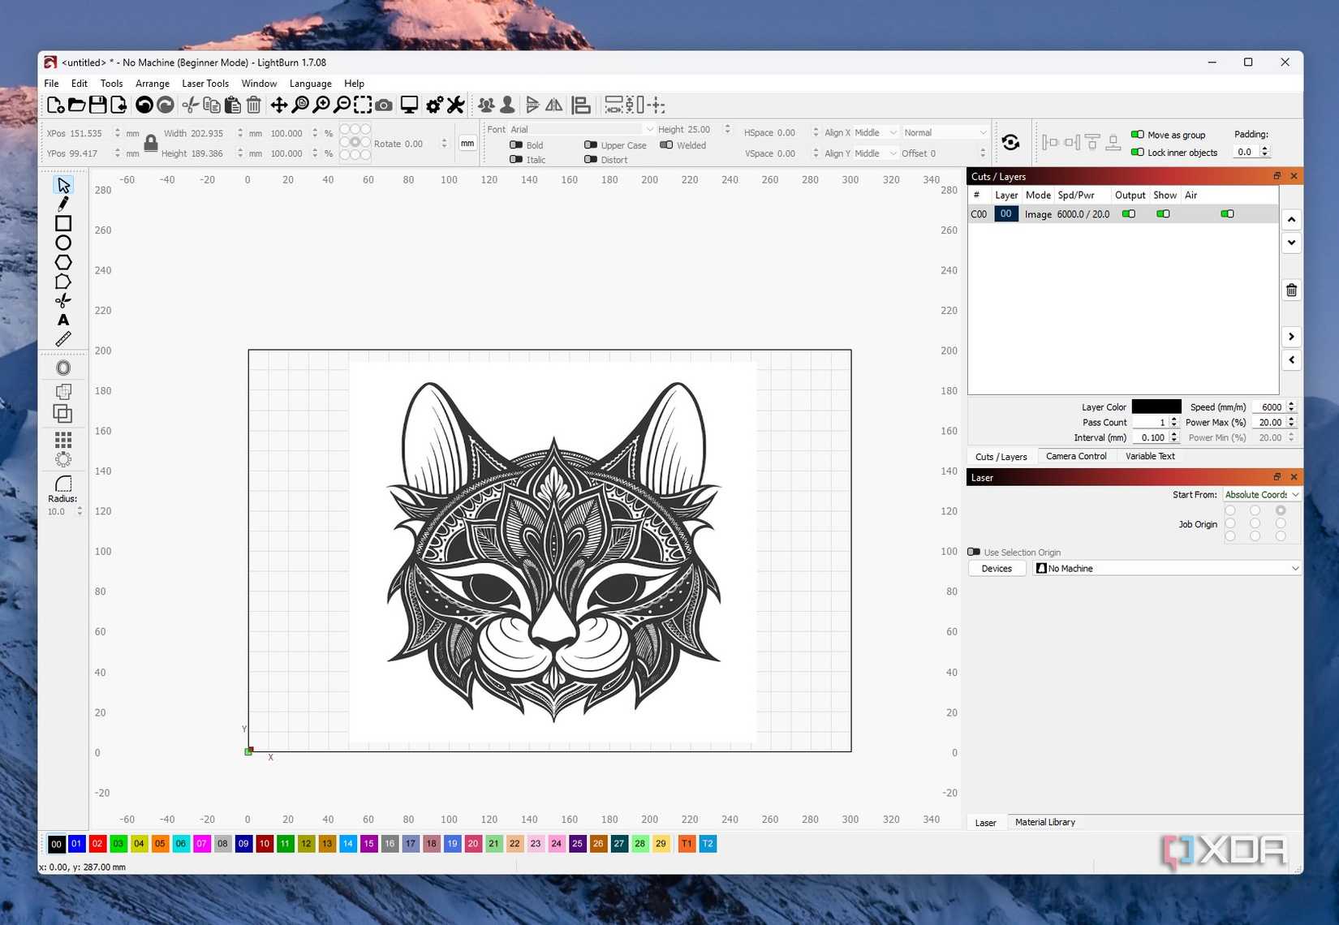Select the Ellipse tool
1339x925 pixels.
[63, 243]
